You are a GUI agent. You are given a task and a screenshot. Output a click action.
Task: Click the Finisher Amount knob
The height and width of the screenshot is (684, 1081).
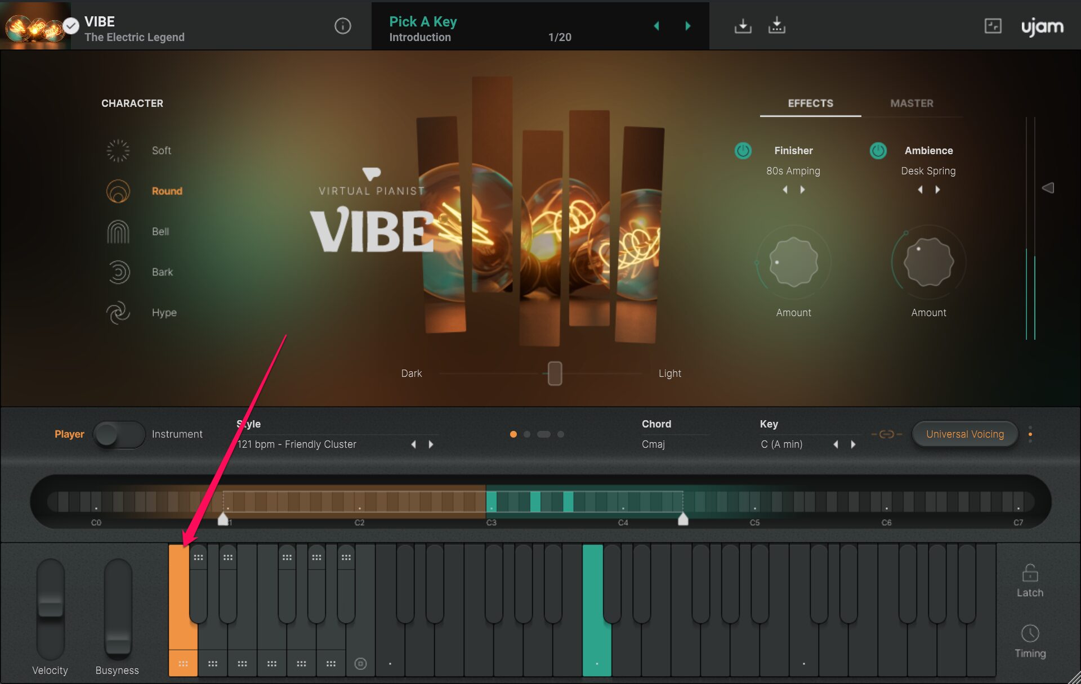click(x=793, y=262)
